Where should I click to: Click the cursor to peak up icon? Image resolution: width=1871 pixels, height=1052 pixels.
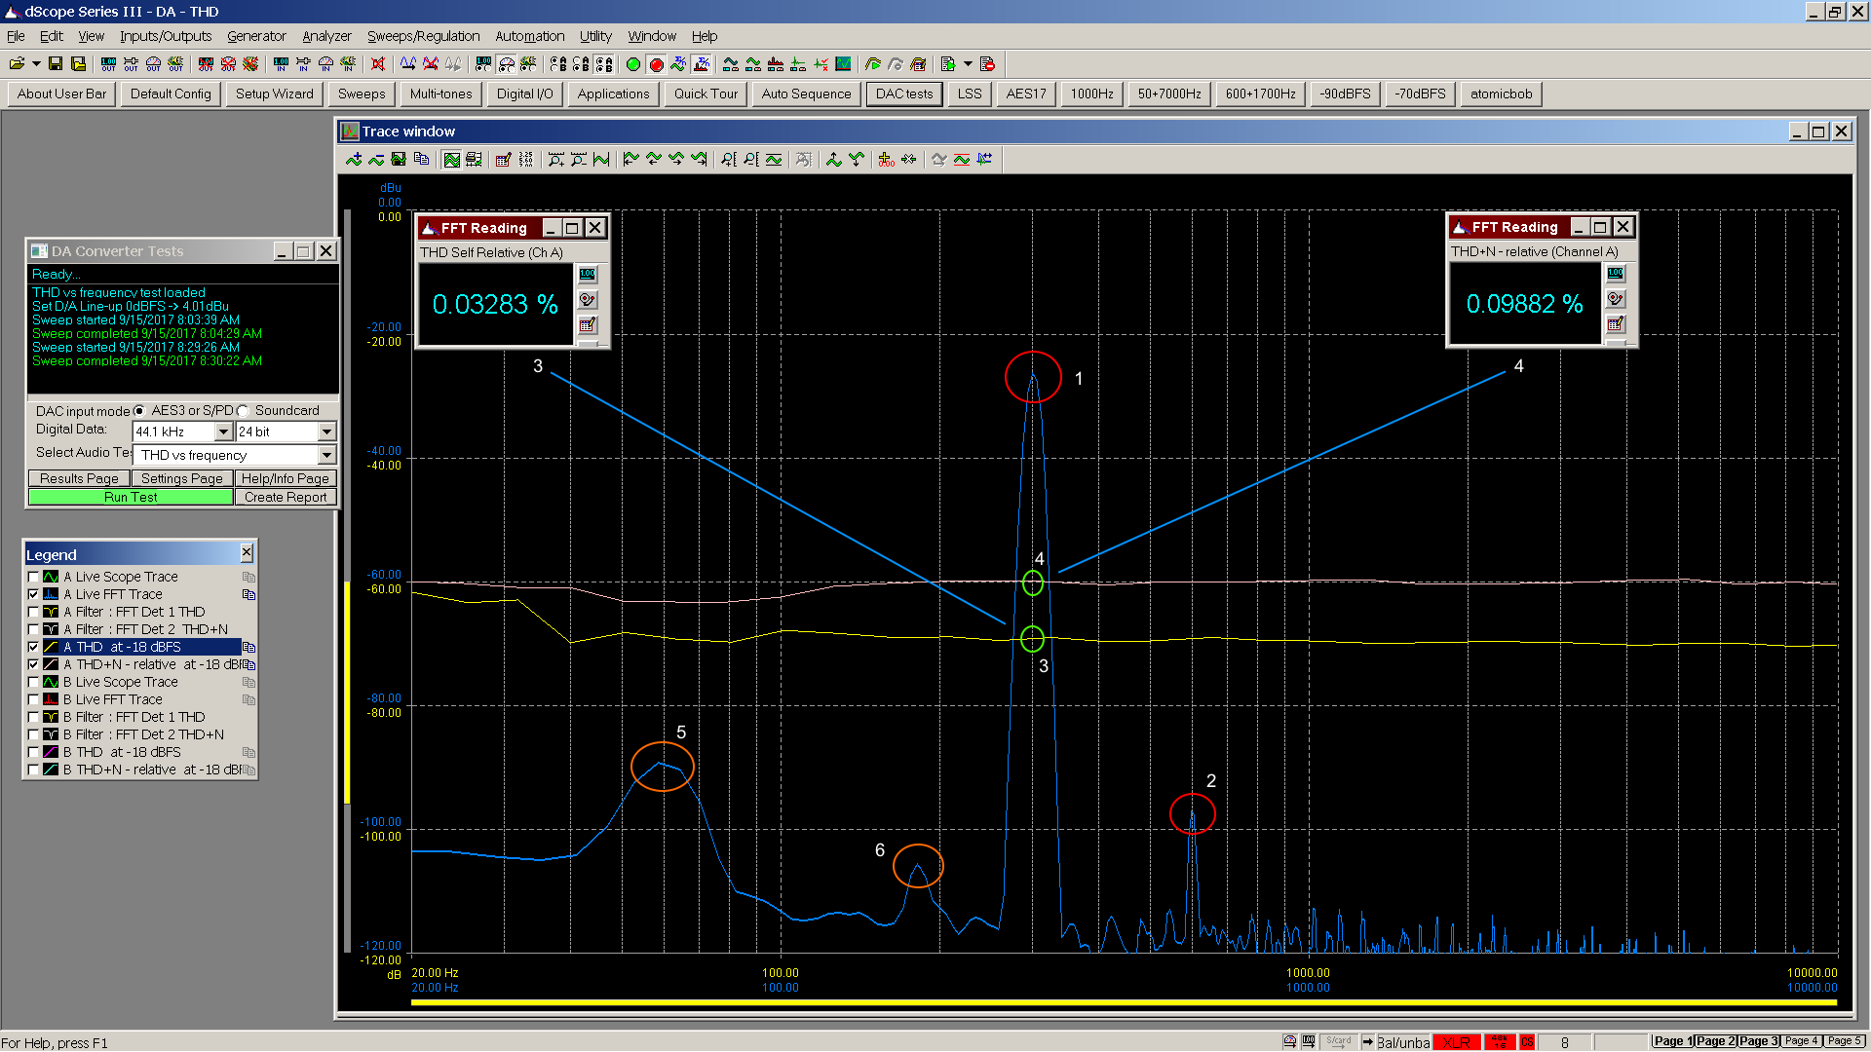click(834, 160)
